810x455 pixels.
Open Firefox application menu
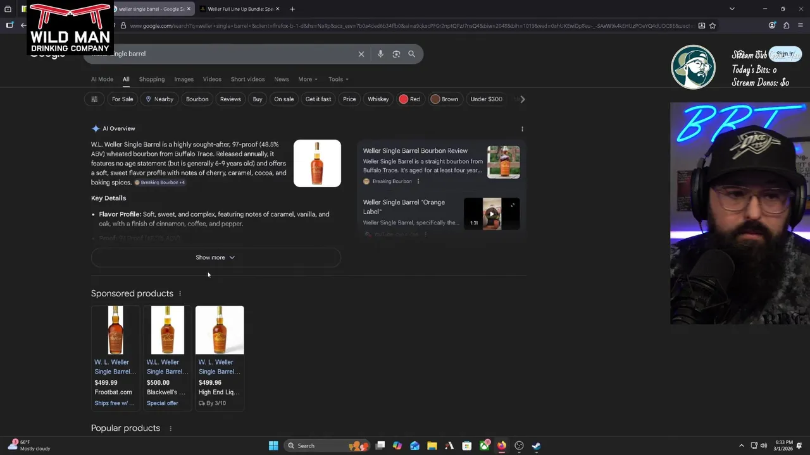coord(801,26)
